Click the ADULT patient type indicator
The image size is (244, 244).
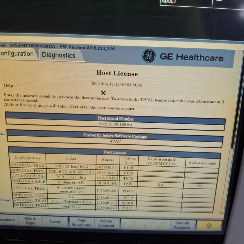tap(169, 2)
